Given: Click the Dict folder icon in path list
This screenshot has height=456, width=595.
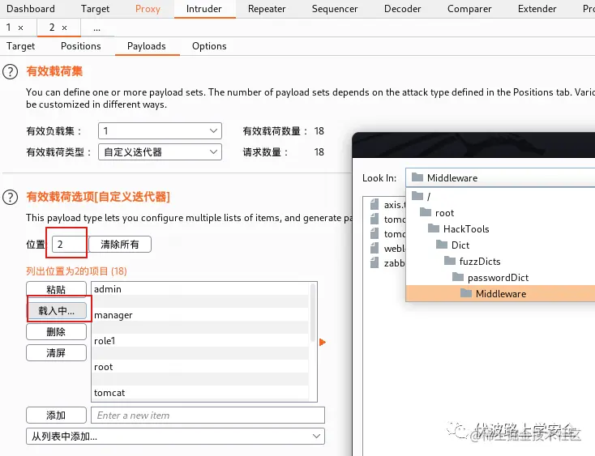Looking at the screenshot, I should (442, 245).
